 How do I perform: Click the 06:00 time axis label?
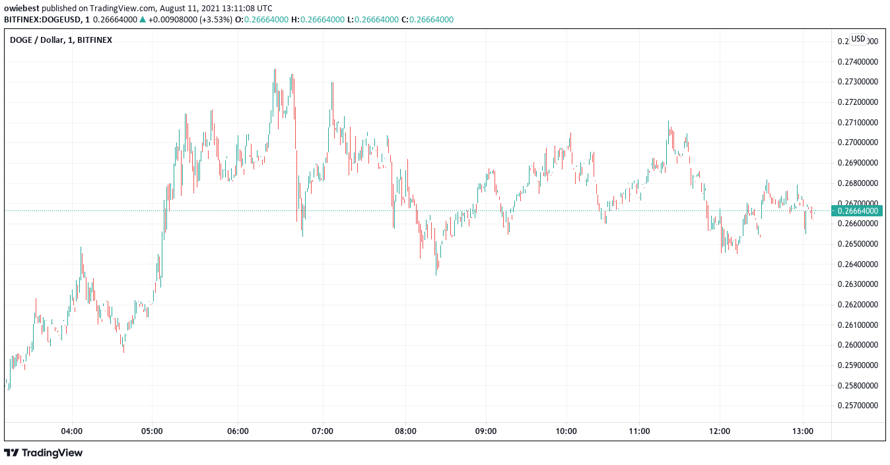[x=238, y=431]
